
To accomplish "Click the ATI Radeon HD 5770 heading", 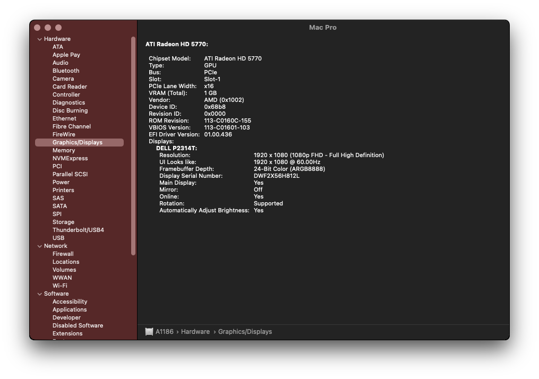I will 177,45.
